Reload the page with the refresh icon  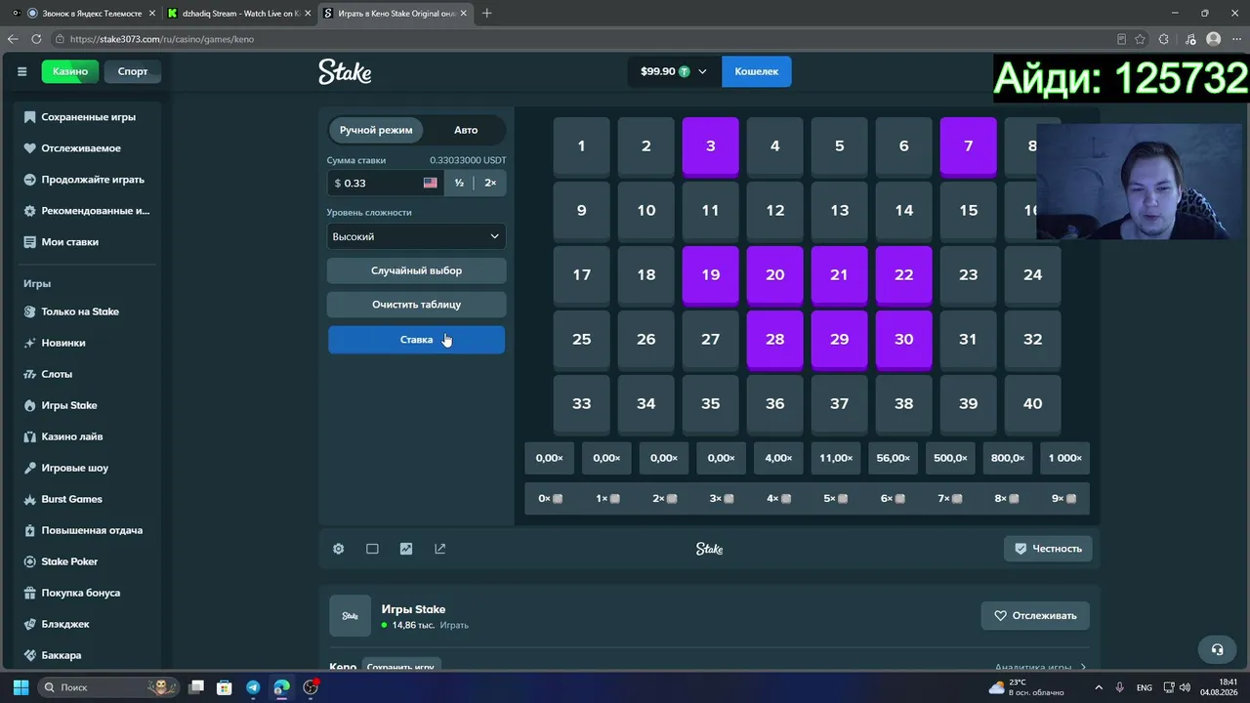[36, 39]
